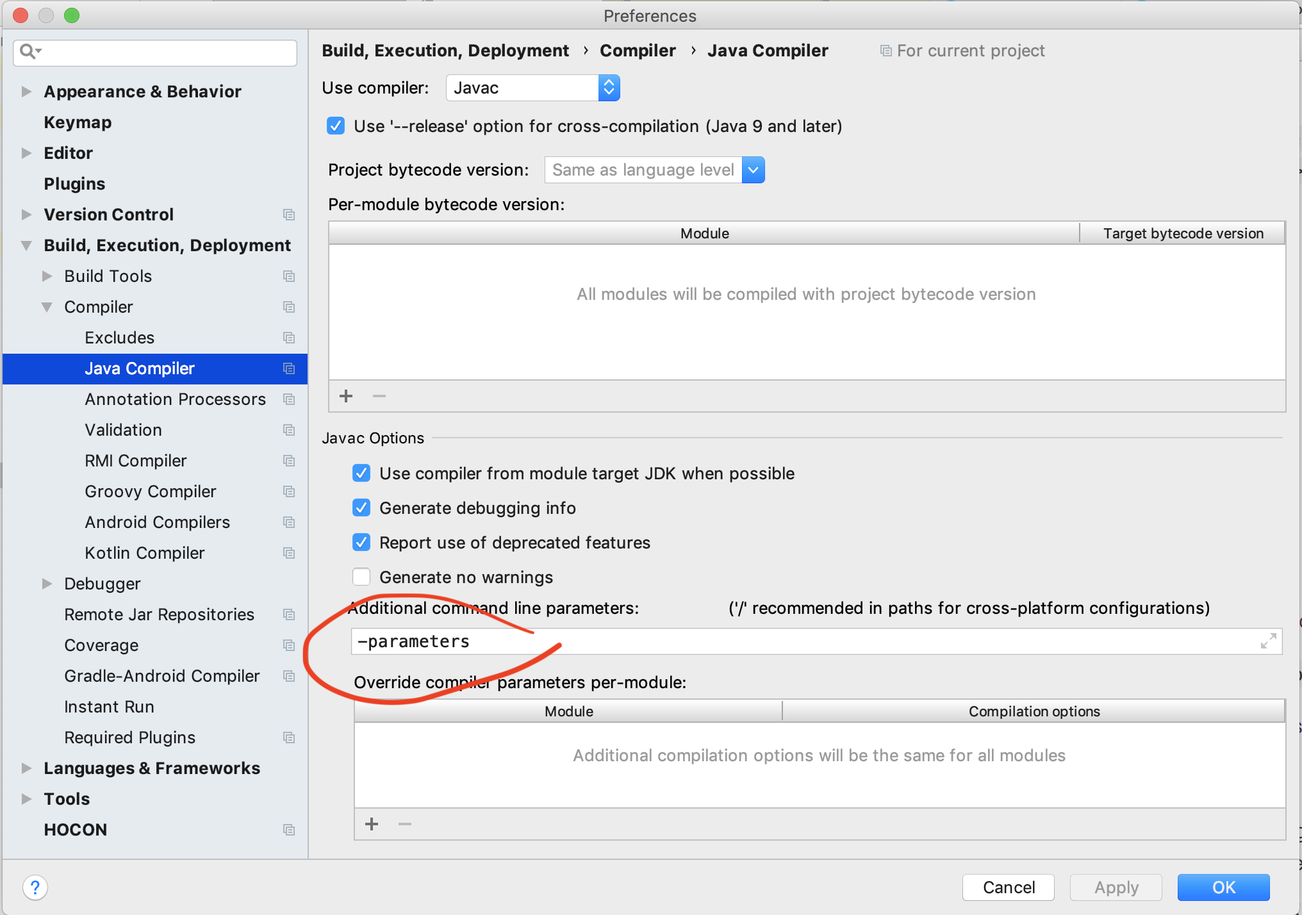Disable '--release' option for cross-compilation
Screen dimensions: 1302x915
(336, 126)
